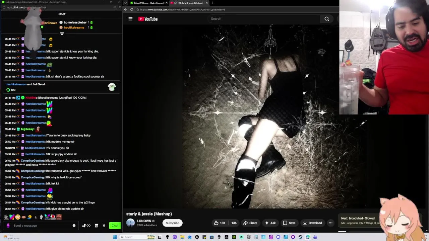This screenshot has height=241, width=429.
Task: Open LONOWN channel avatar
Action: tap(130, 223)
